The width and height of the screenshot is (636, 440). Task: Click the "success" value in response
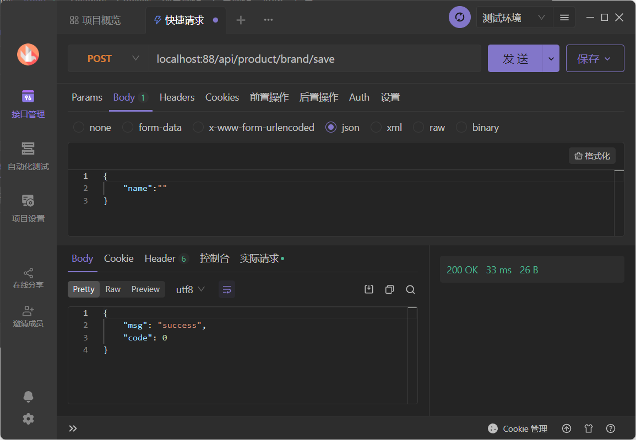click(180, 326)
